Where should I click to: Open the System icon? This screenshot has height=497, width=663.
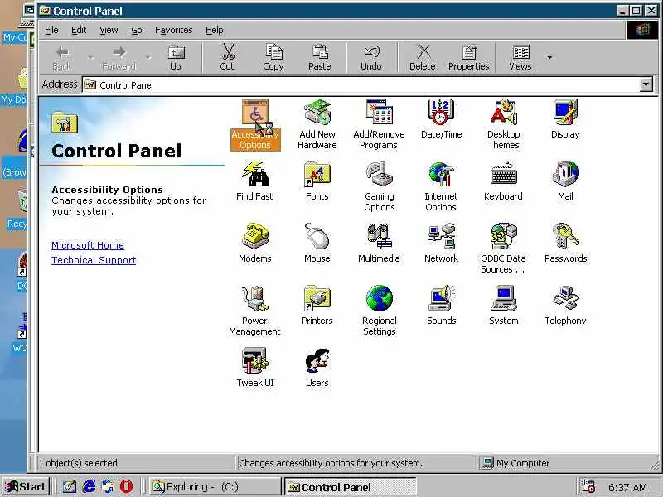(x=503, y=306)
